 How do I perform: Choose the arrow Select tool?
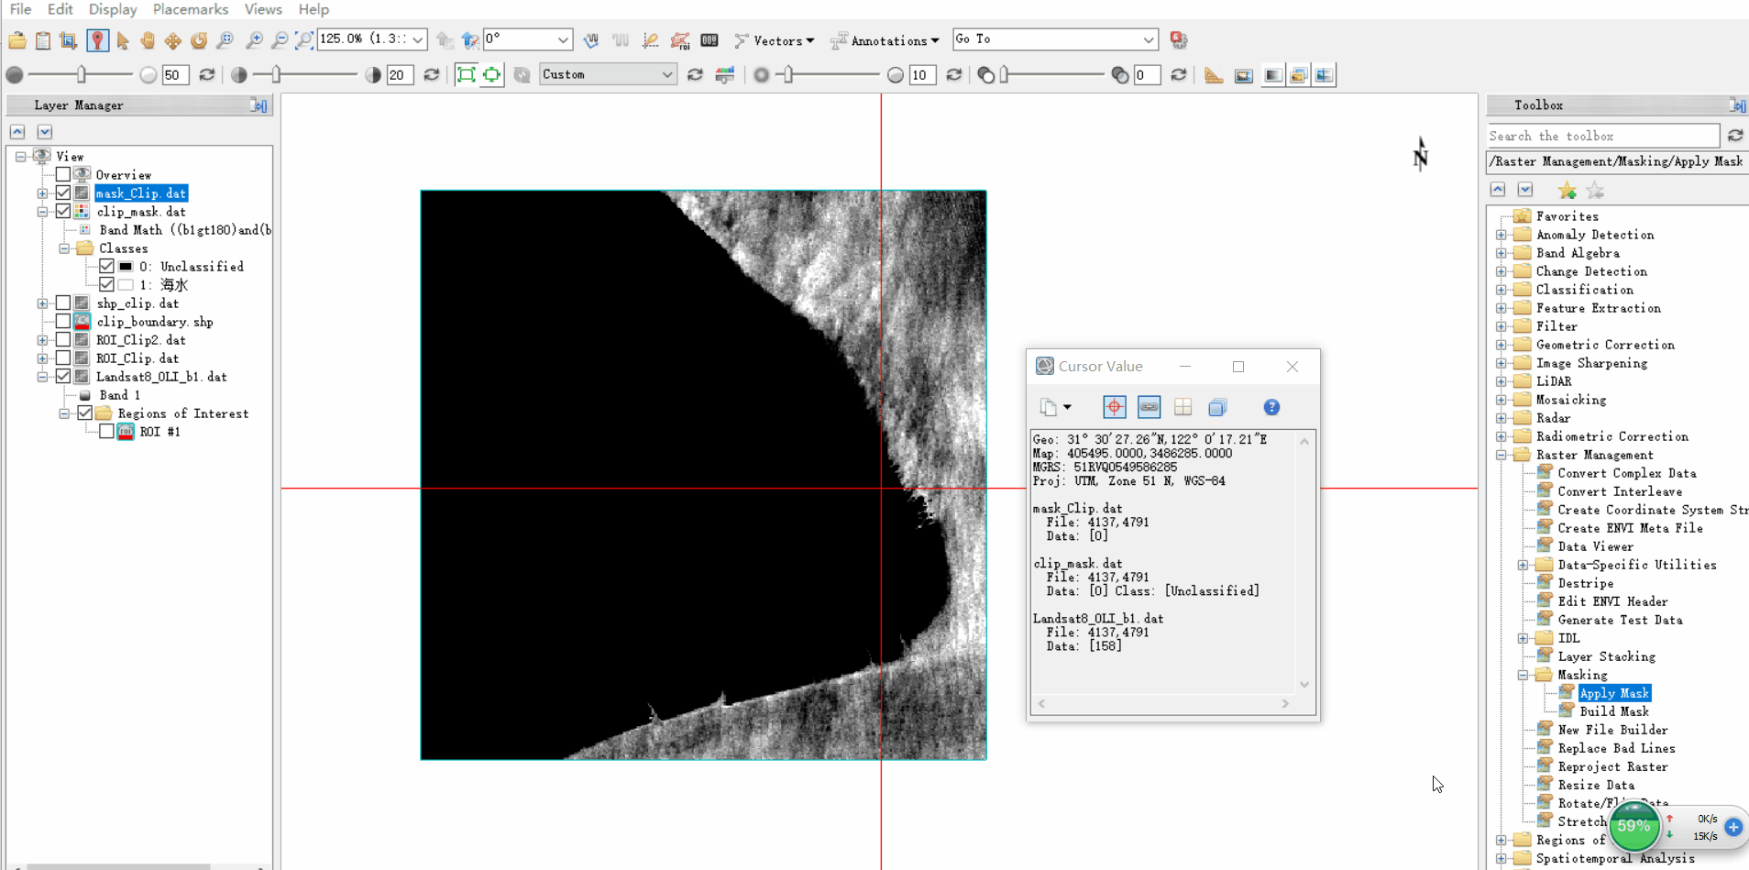[x=123, y=40]
